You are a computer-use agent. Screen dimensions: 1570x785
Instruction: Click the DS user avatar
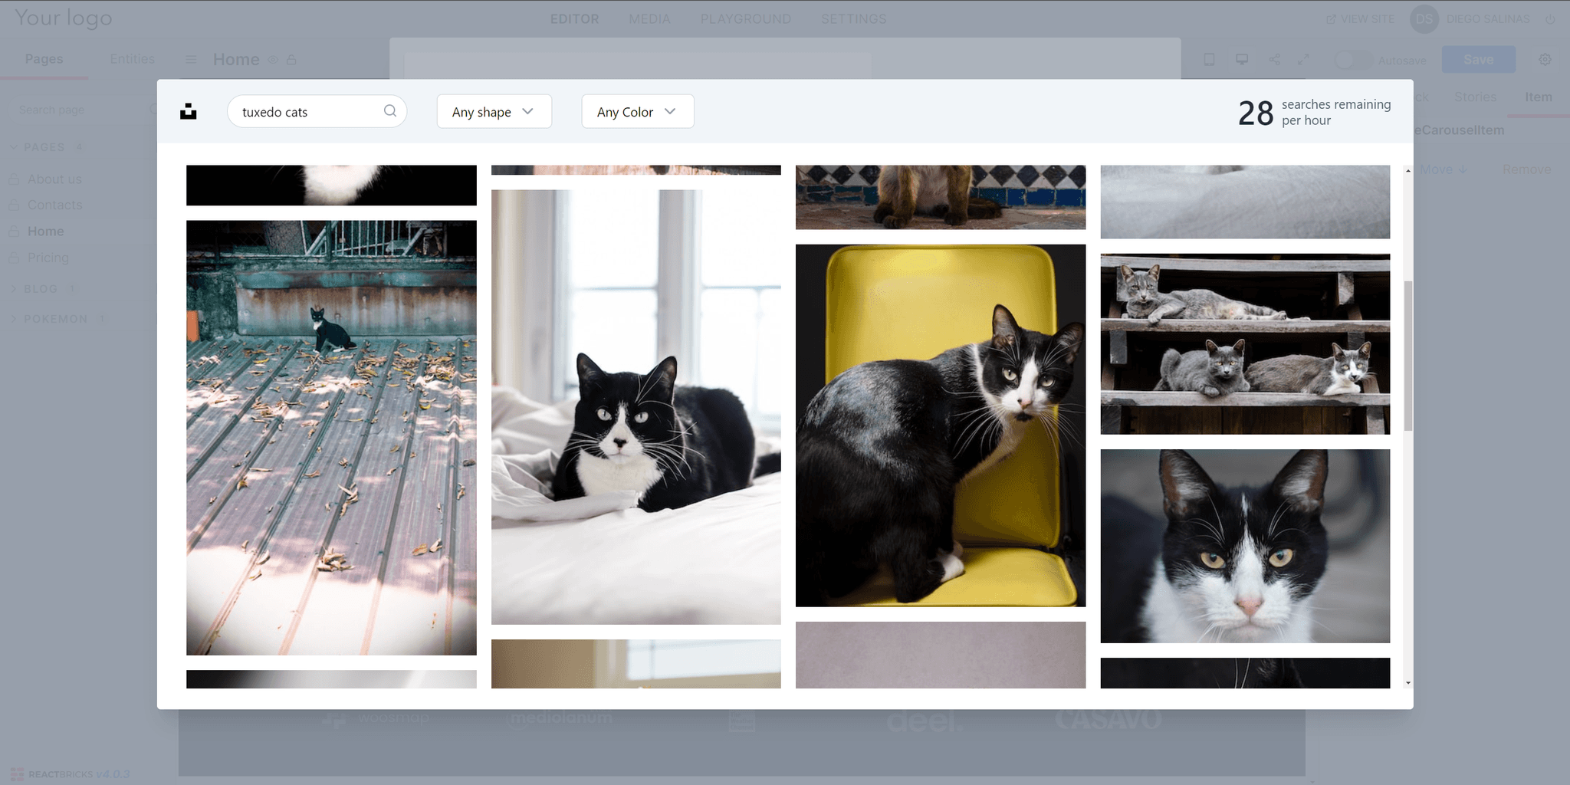coord(1424,19)
